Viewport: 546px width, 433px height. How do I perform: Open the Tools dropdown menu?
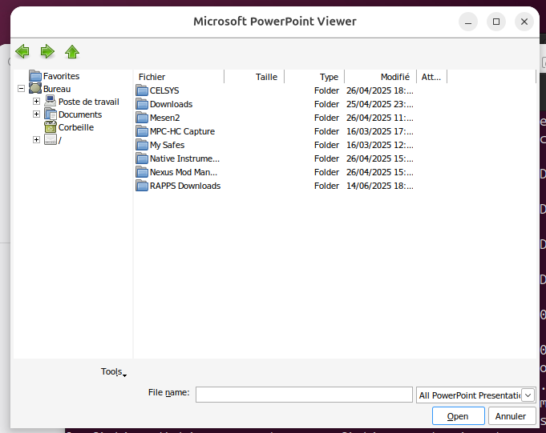(114, 372)
